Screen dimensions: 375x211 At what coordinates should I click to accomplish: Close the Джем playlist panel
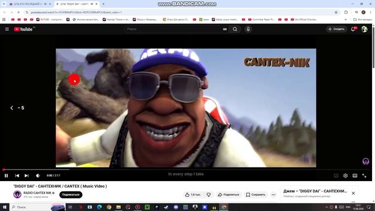click(353, 193)
